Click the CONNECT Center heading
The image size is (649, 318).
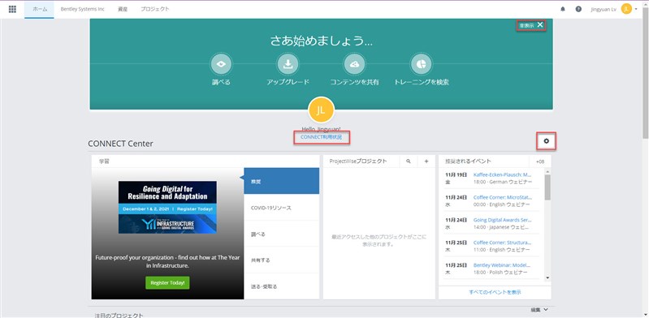click(x=120, y=144)
